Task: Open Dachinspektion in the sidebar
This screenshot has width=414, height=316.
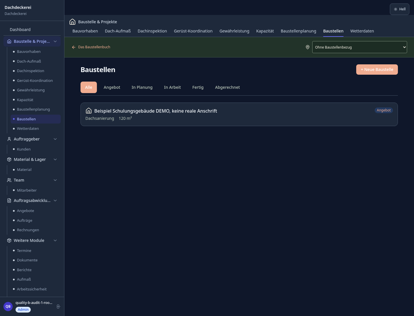Action: pos(36,71)
